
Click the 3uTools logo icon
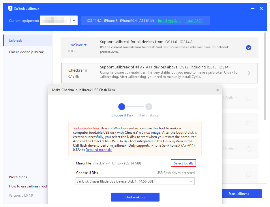point(10,9)
